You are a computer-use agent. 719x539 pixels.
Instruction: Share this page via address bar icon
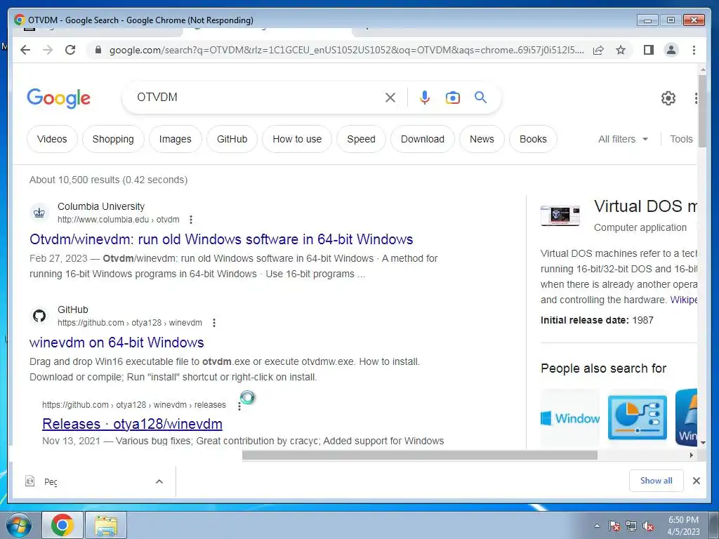tap(598, 50)
